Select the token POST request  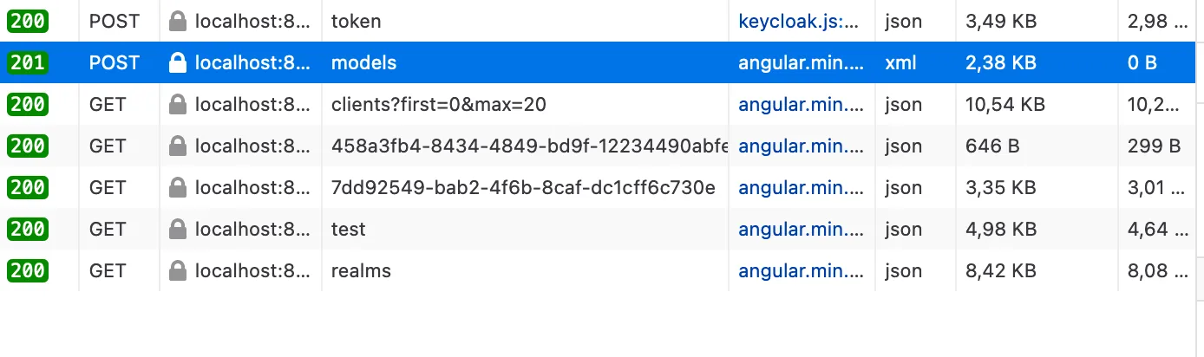coord(356,21)
